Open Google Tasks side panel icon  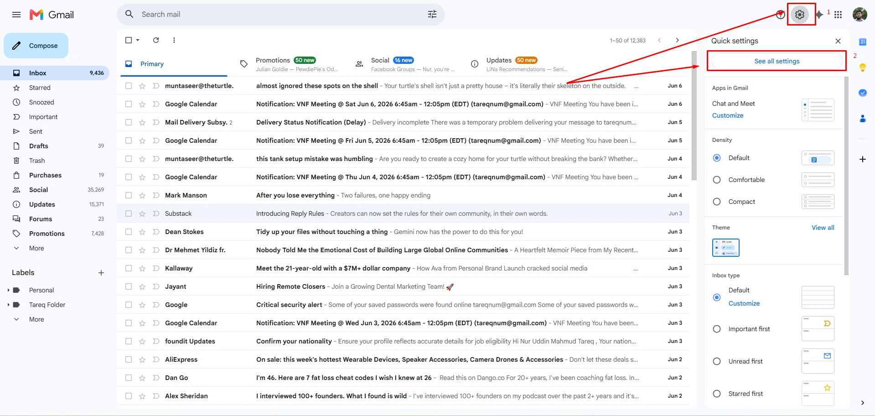click(863, 93)
